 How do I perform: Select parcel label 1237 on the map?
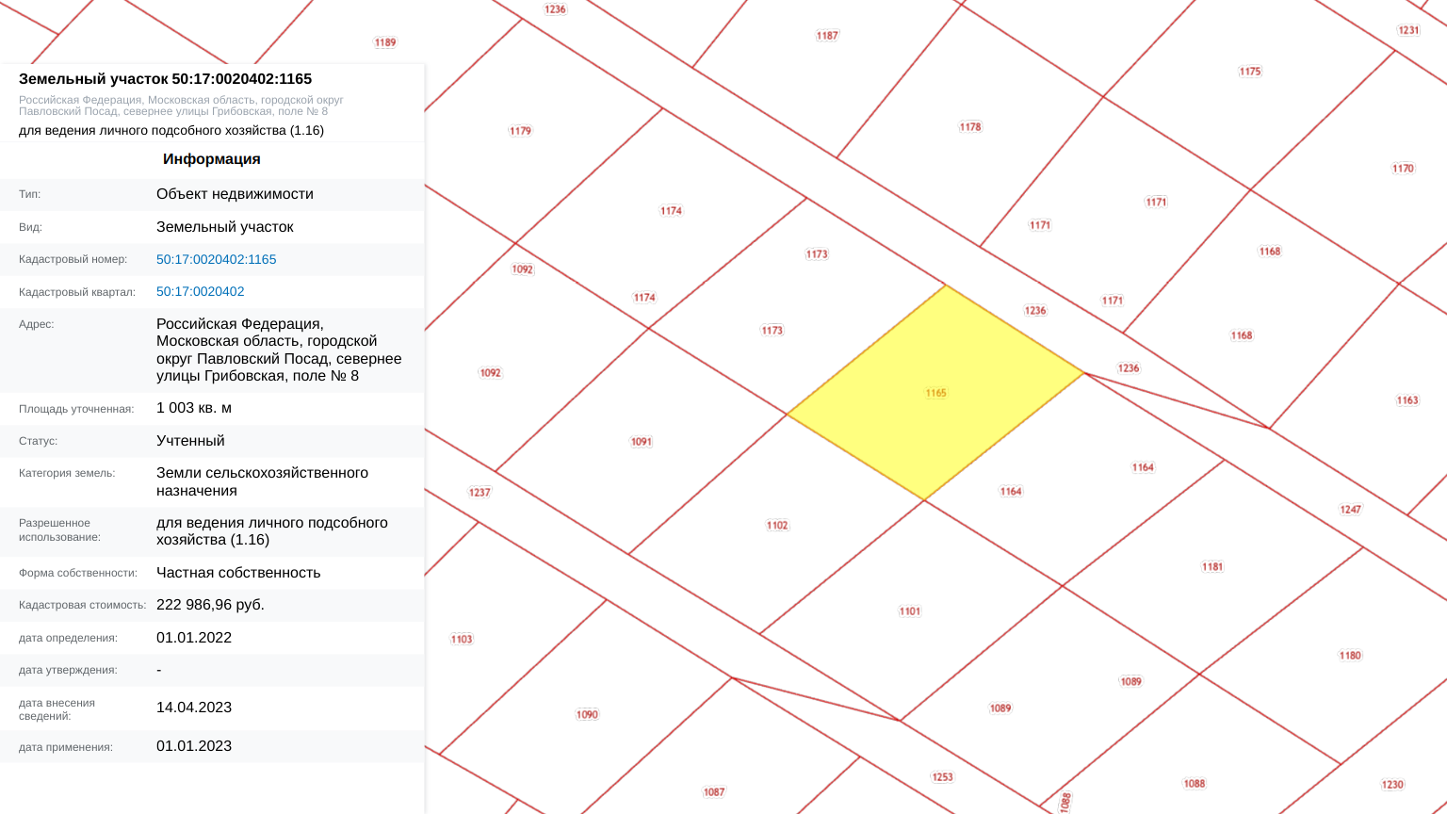point(480,492)
